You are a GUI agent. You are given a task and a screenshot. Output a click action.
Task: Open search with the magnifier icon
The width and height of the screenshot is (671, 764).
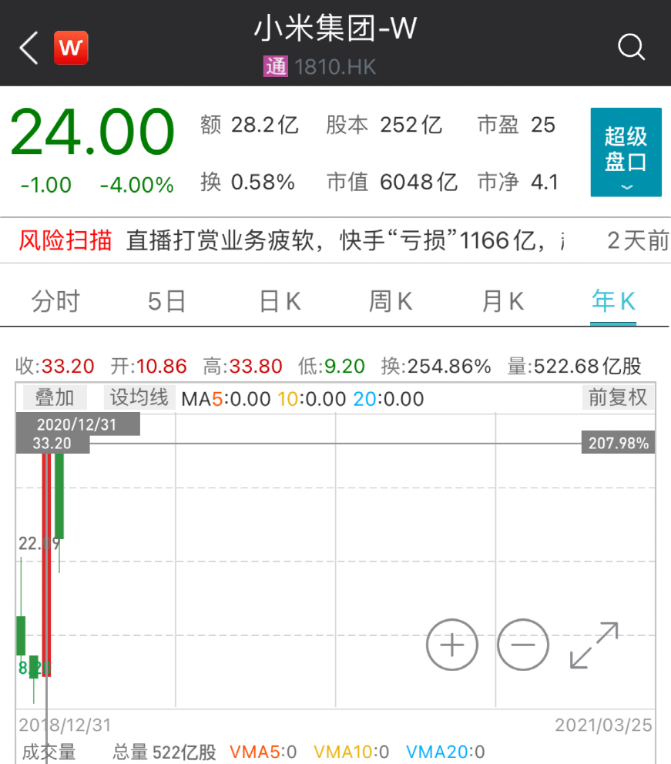tap(631, 47)
